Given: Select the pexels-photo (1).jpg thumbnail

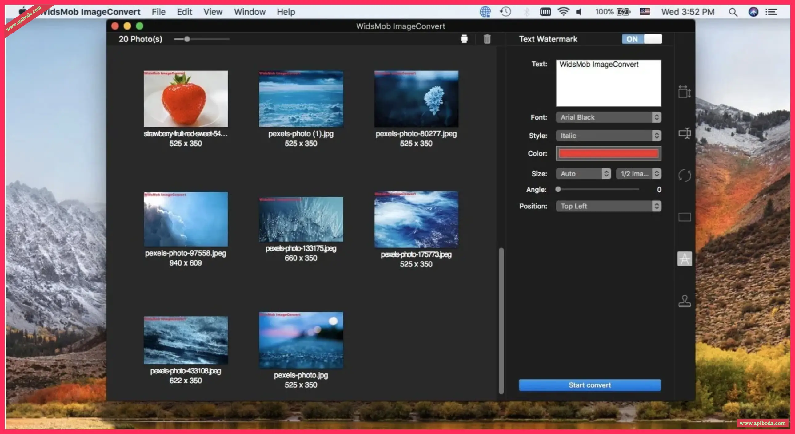Looking at the screenshot, I should 301,99.
